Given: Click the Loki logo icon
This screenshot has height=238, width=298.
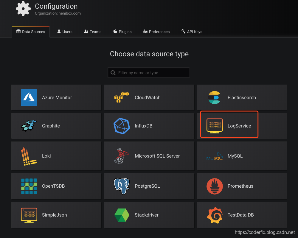Looking at the screenshot, I should [29, 156].
